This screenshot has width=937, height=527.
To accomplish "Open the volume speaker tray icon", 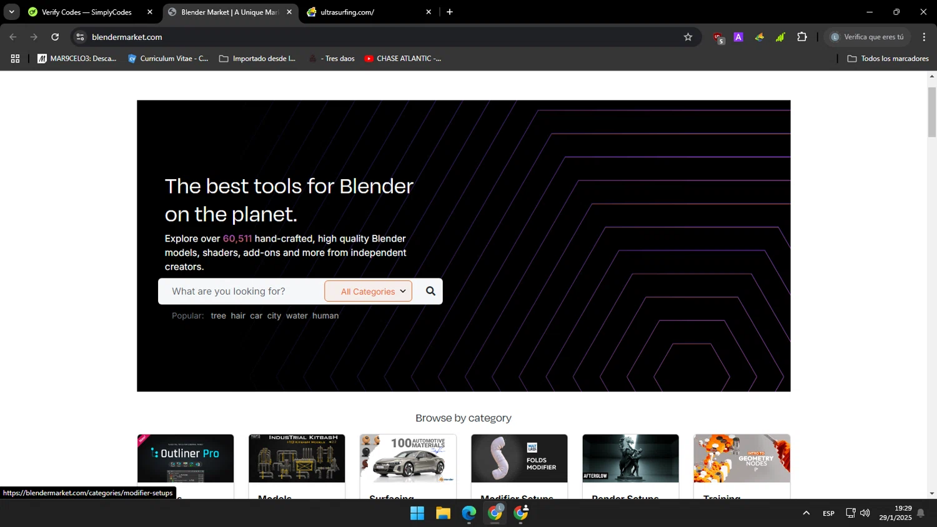I will click(x=865, y=513).
